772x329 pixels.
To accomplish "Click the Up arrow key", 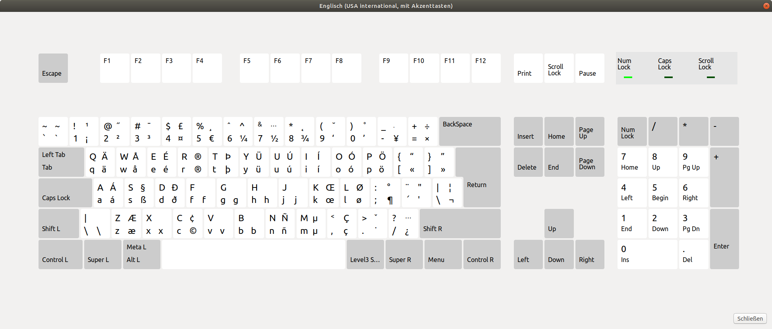I will point(559,224).
